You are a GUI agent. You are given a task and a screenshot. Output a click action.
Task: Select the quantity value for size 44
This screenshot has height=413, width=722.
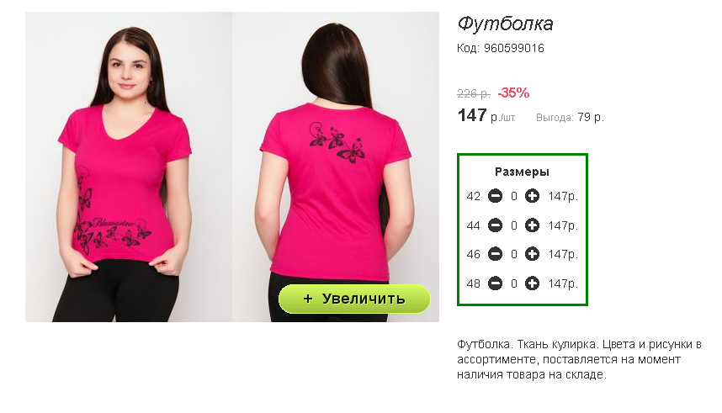tap(514, 226)
